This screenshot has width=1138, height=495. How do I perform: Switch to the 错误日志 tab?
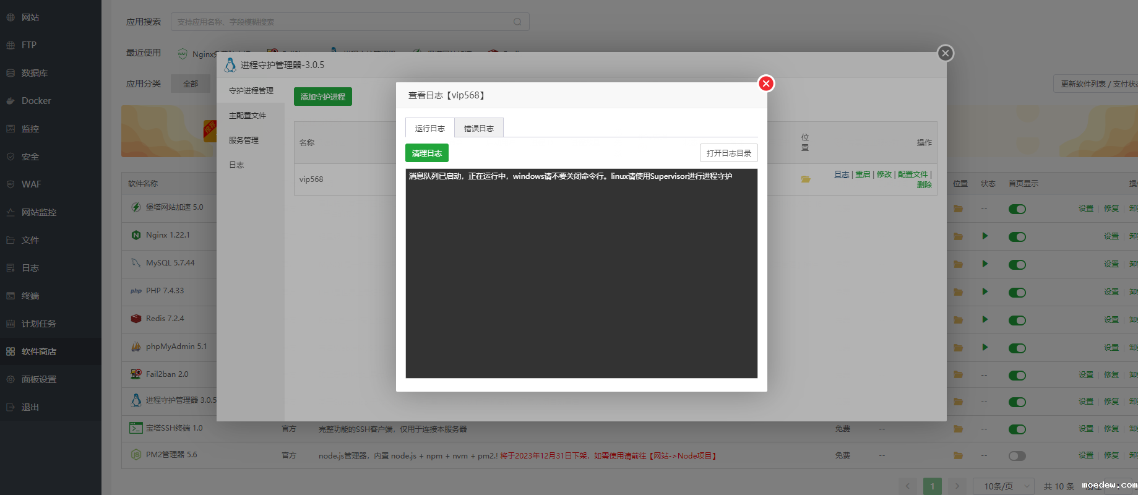pos(478,128)
